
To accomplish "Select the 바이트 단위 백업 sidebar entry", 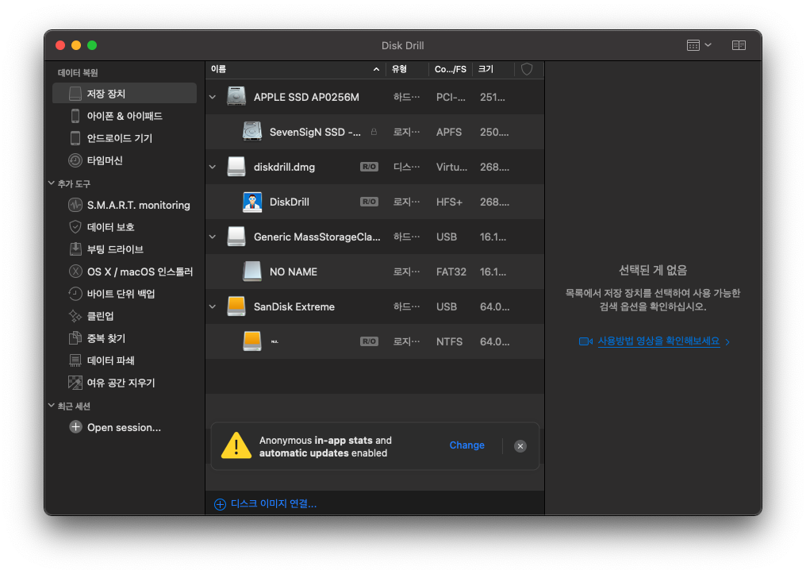I will (x=125, y=294).
